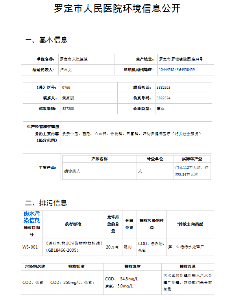Select area code 0766
This screenshot has width=233, height=300.
tap(66, 88)
